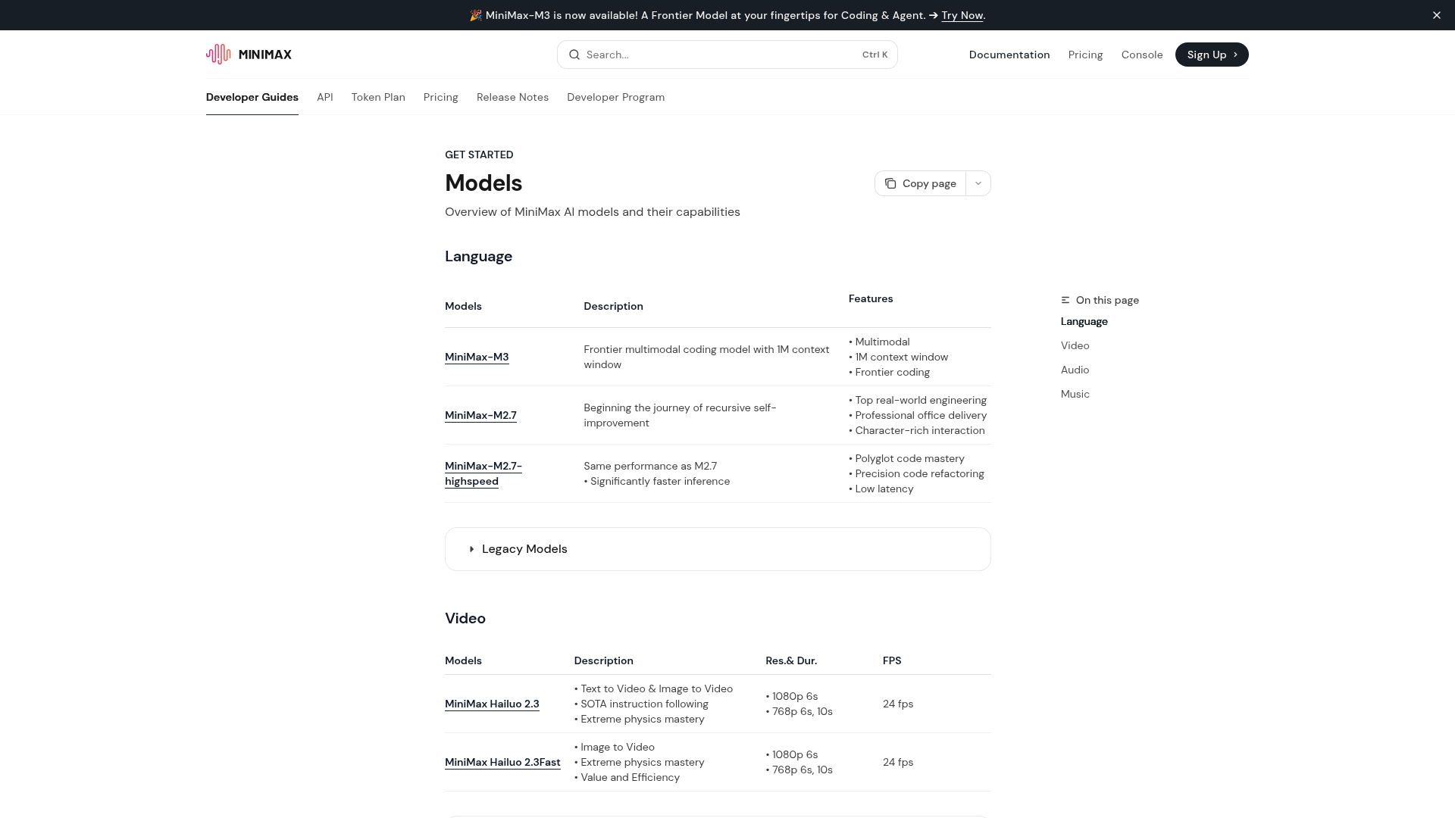Click the On this page list icon

1065,300
